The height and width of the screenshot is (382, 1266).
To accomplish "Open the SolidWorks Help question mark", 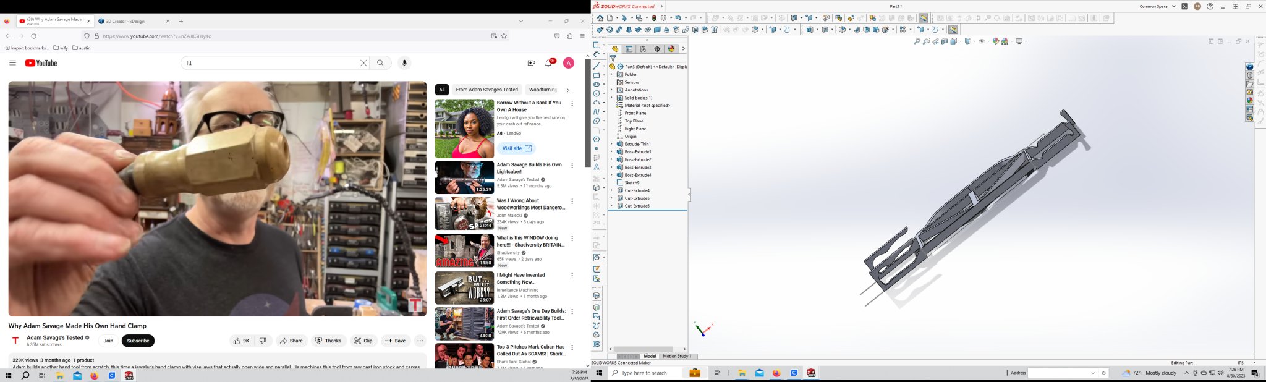I will coord(1210,6).
